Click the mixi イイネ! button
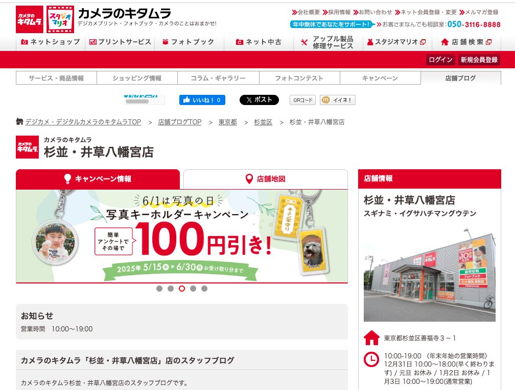The image size is (515, 390). [337, 100]
